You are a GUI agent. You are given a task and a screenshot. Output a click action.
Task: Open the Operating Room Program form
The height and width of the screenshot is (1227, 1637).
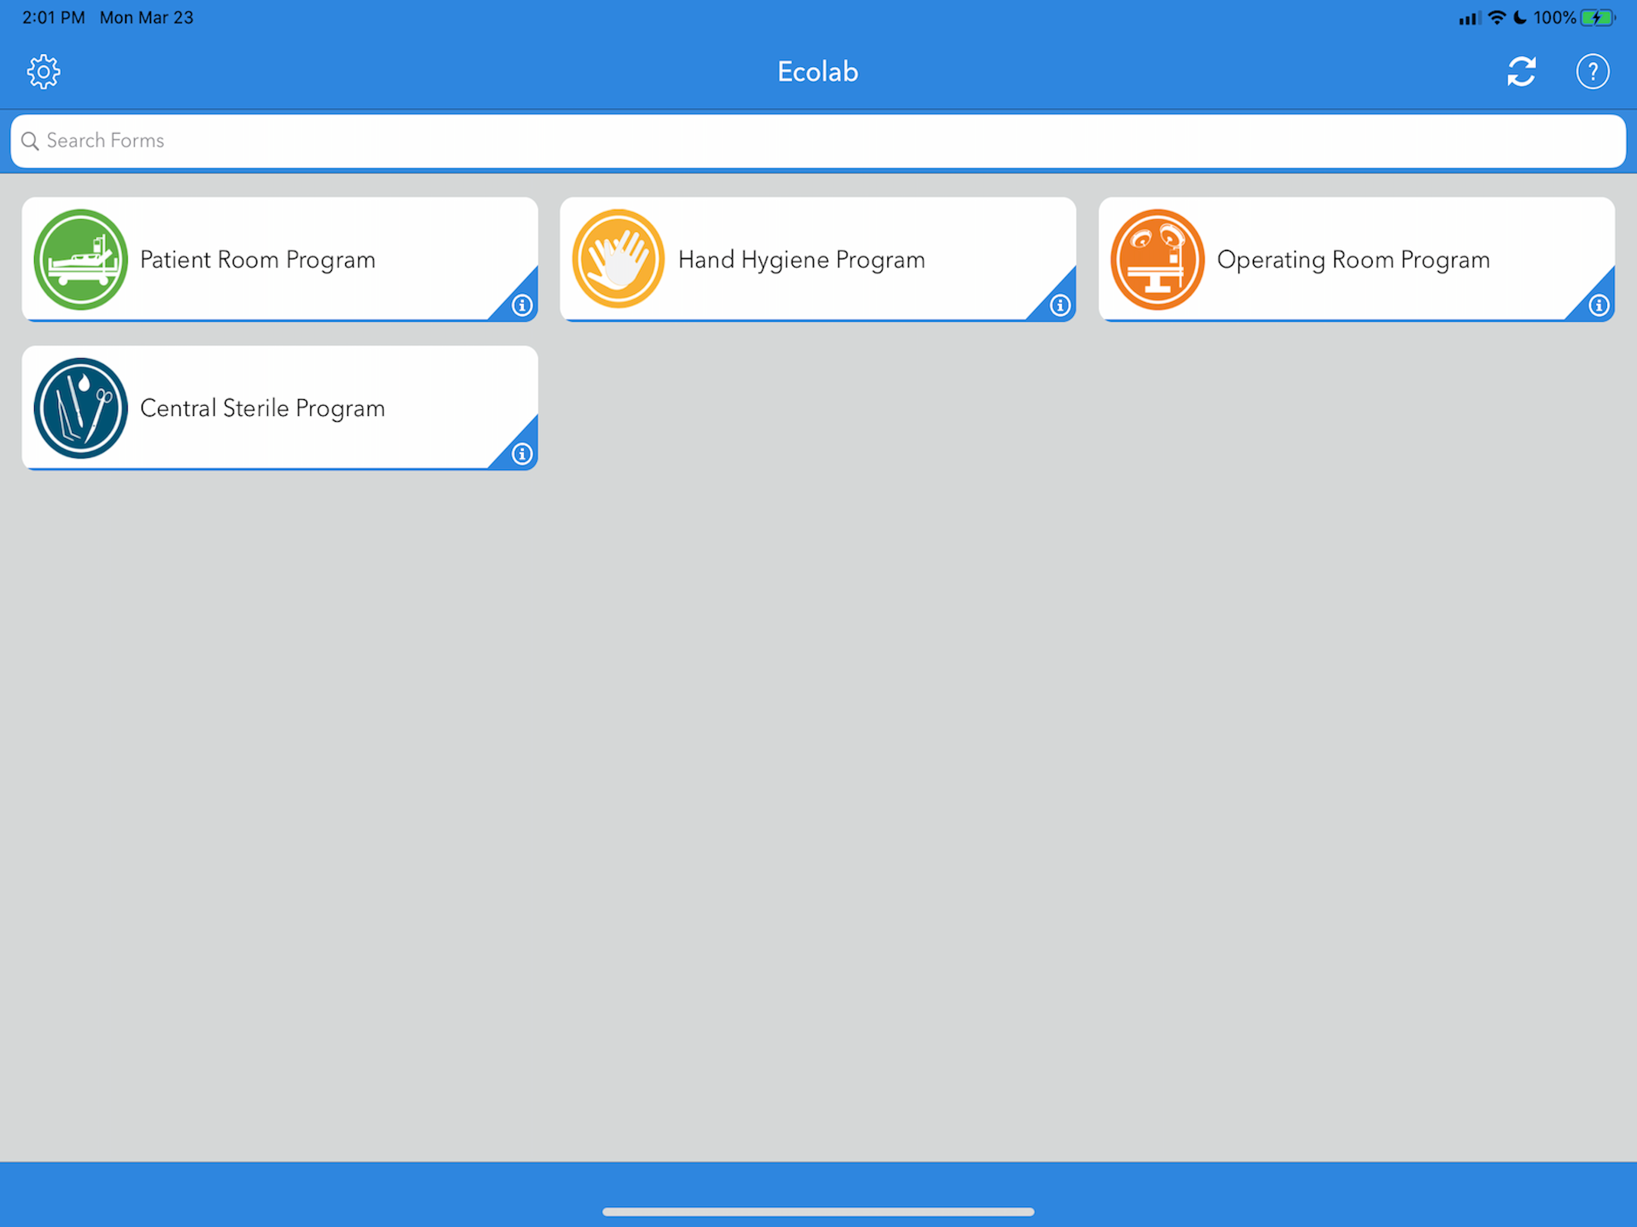click(x=1357, y=259)
